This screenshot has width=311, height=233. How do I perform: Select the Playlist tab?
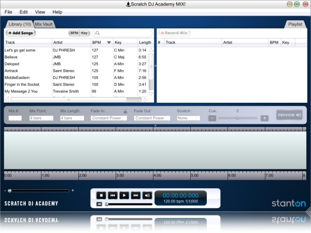point(295,24)
